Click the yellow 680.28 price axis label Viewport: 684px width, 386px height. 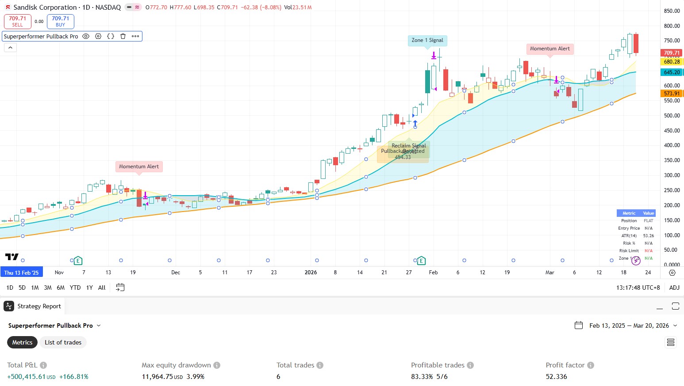pos(672,62)
